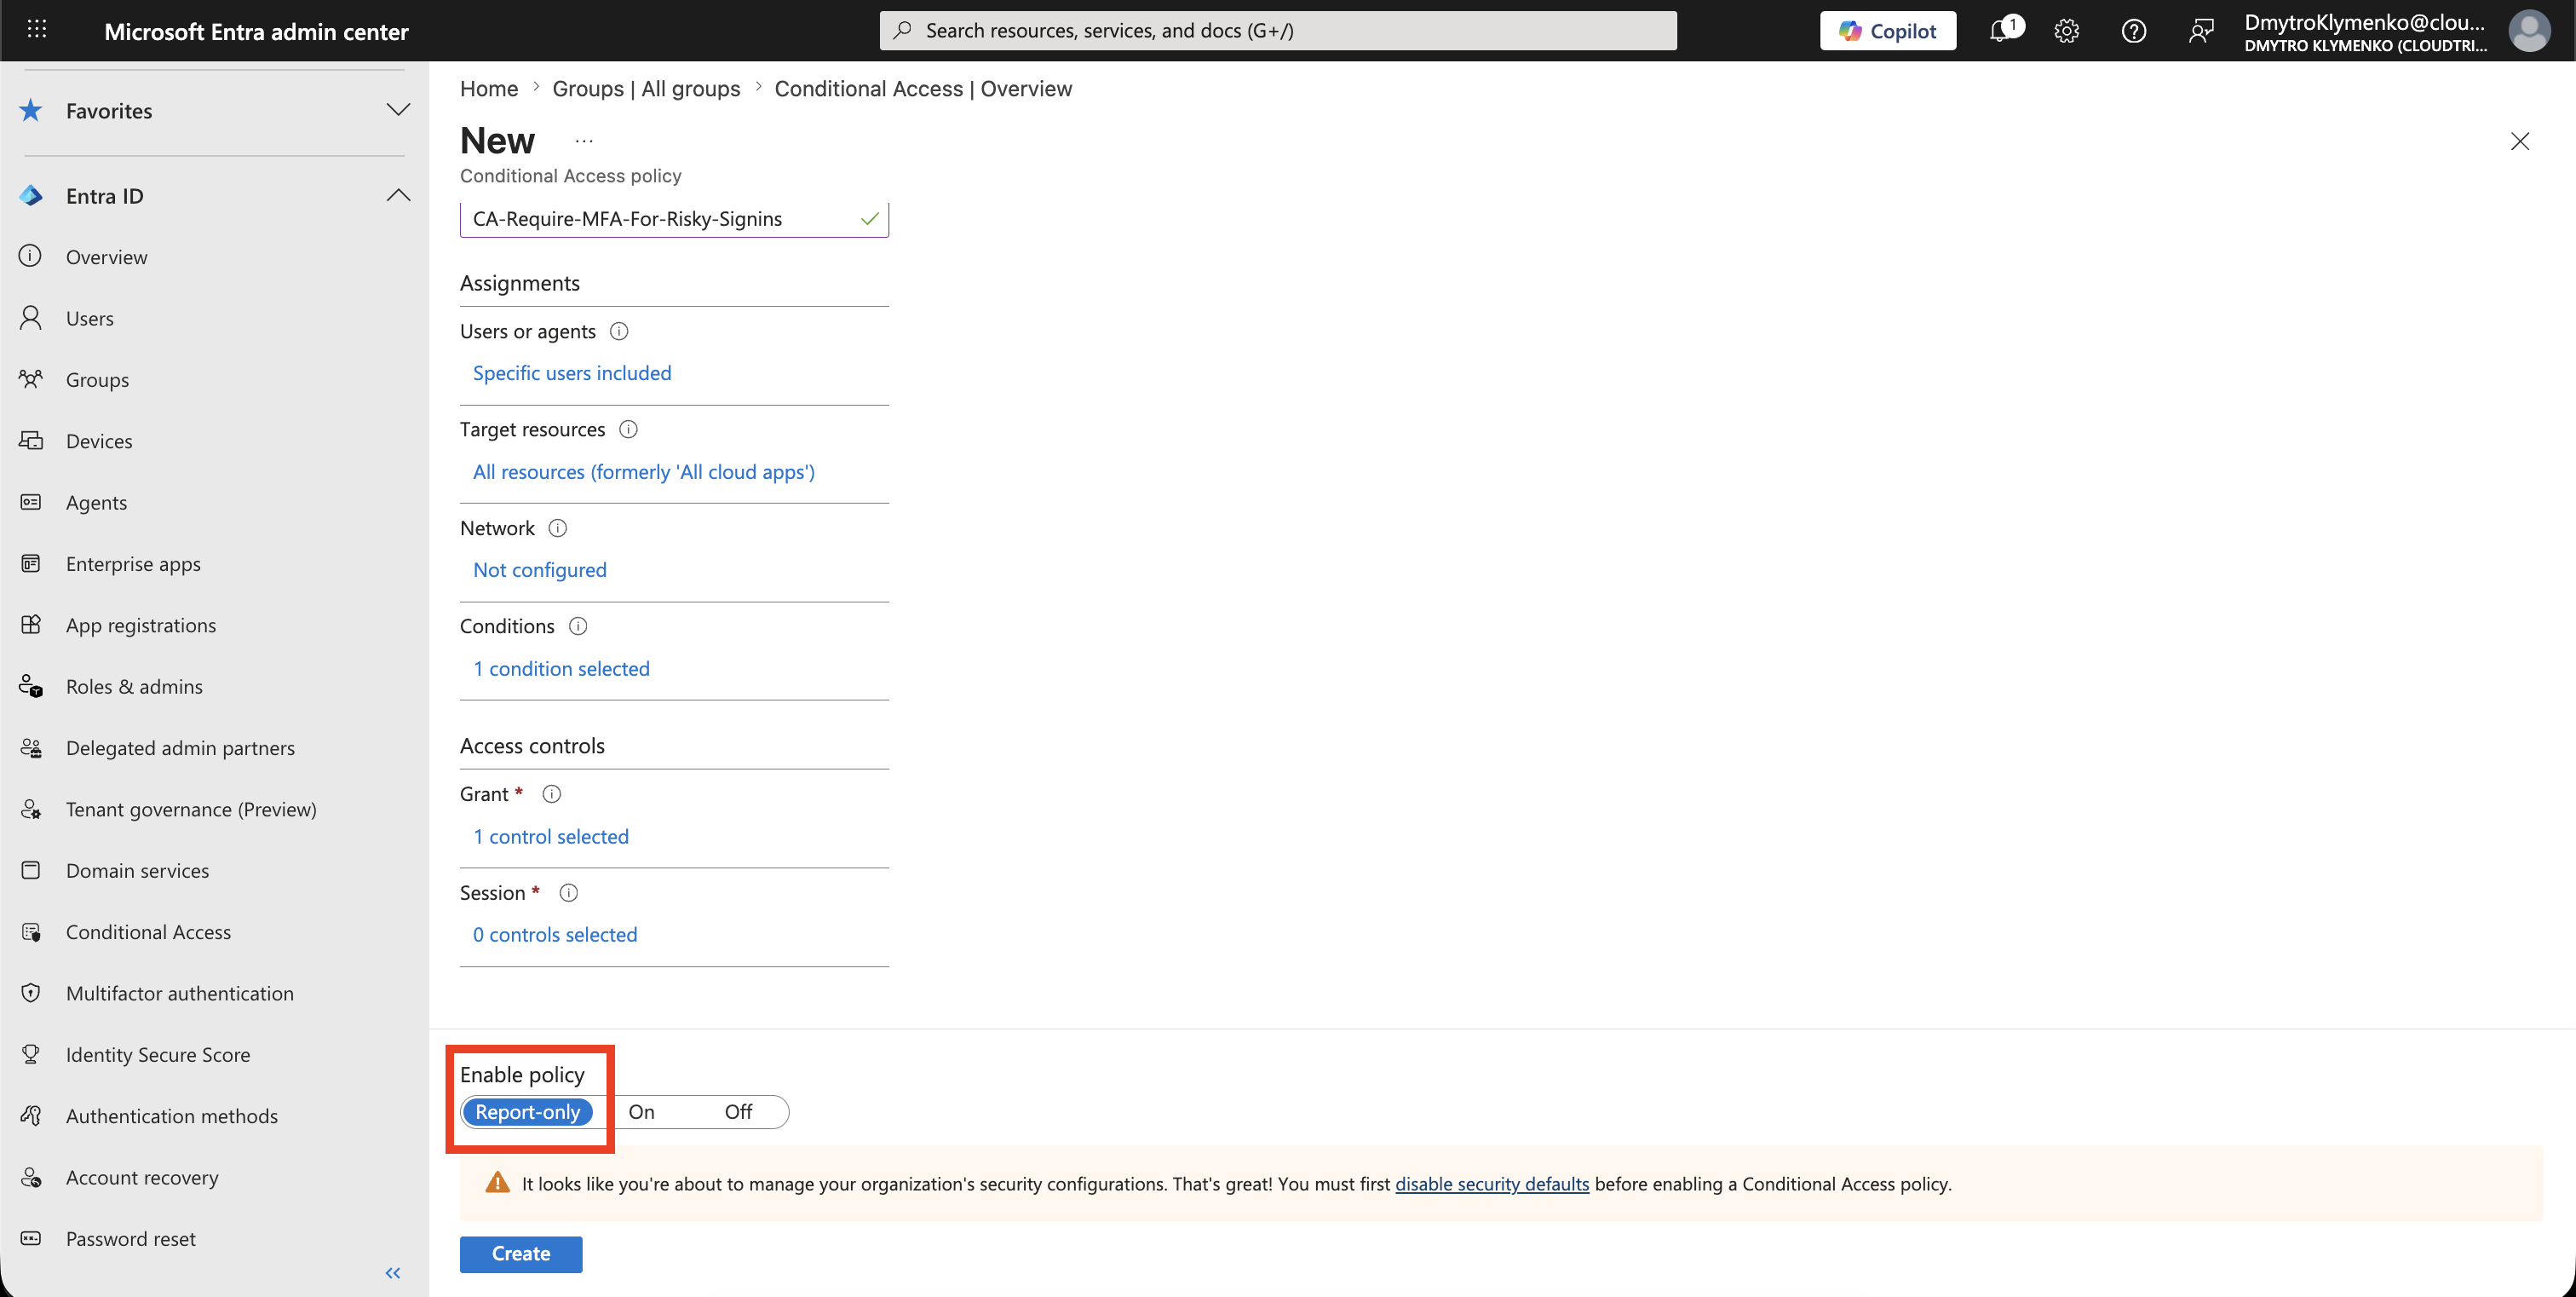
Task: Click the Microsoft Entra admin center title
Action: click(256, 31)
